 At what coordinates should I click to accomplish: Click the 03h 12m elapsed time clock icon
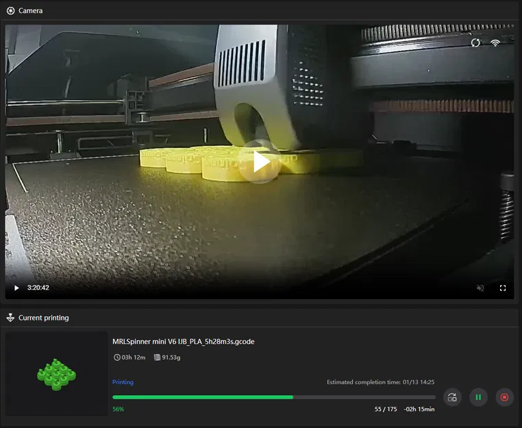tap(117, 357)
